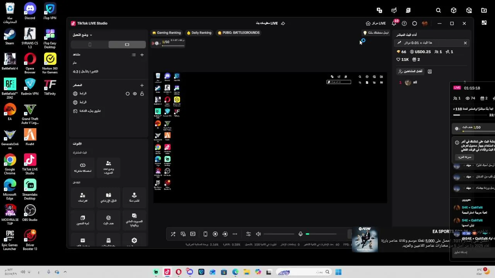Screen dimensions: 495x278
Task: Click the 1/50 LIVE goal progress widget
Action: tap(168, 43)
